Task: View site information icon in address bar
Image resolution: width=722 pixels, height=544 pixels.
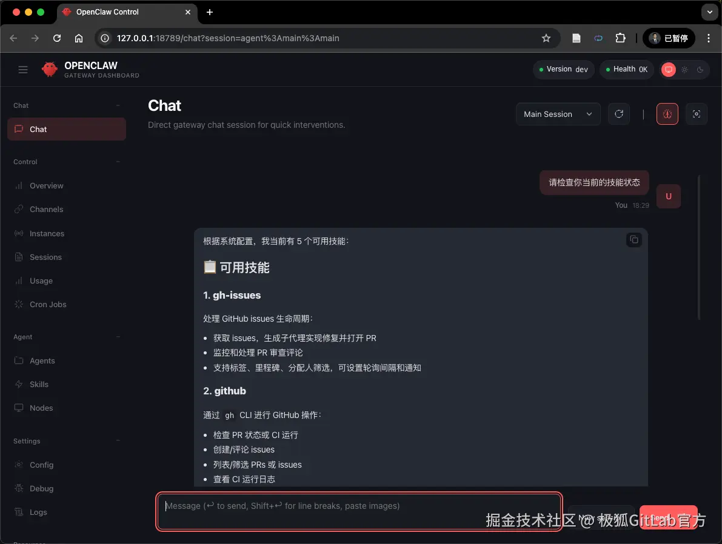Action: [x=105, y=38]
